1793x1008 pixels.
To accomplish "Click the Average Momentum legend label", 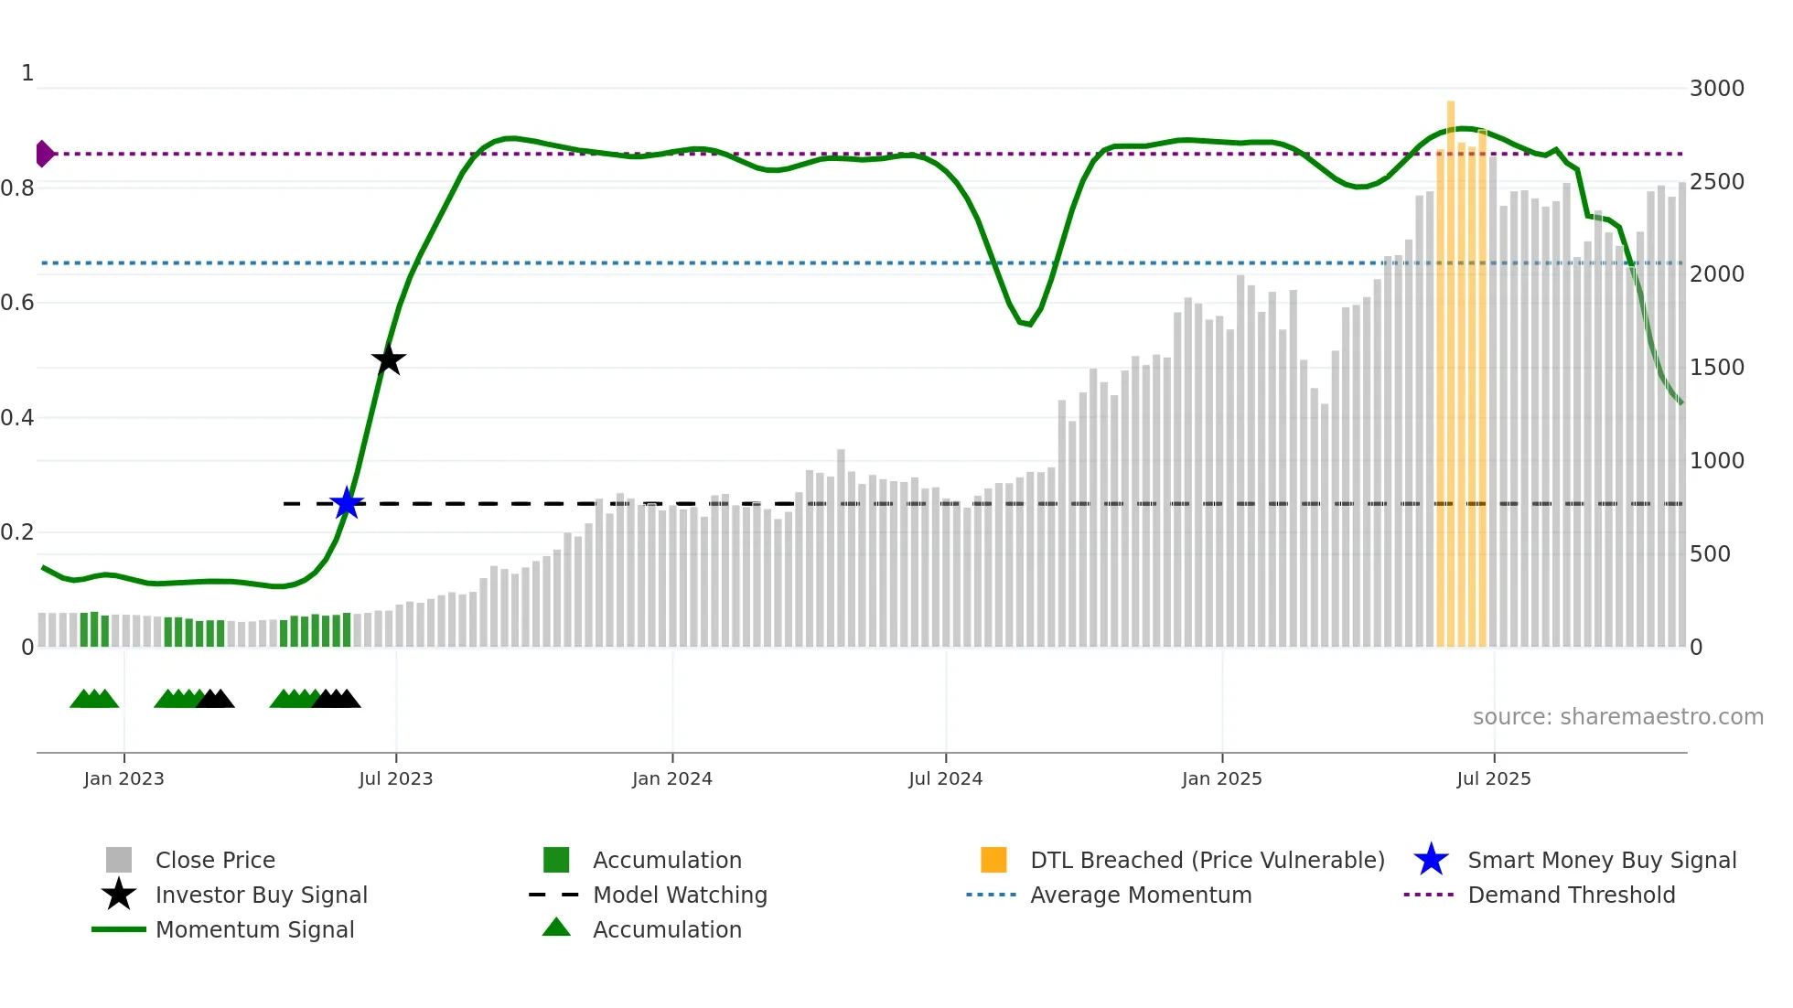I will (x=1141, y=895).
